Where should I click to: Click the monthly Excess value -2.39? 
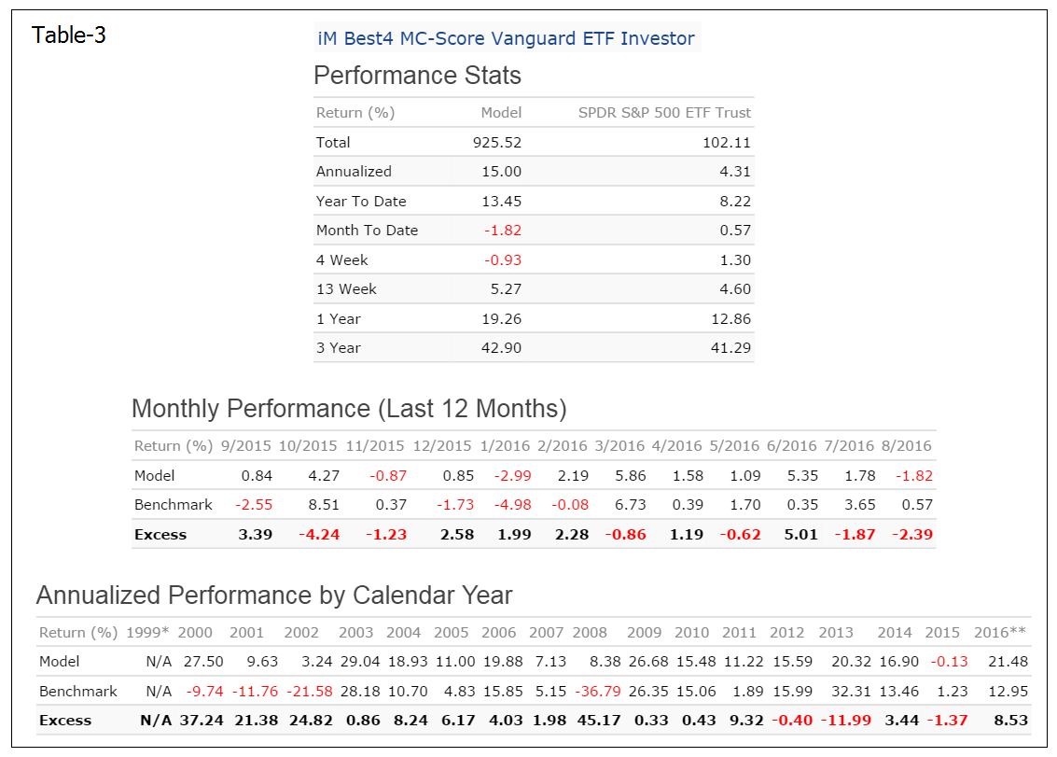tap(912, 534)
